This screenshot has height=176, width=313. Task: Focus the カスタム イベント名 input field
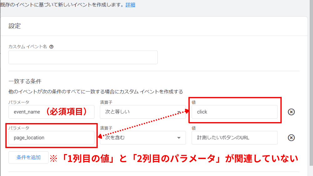point(83,57)
